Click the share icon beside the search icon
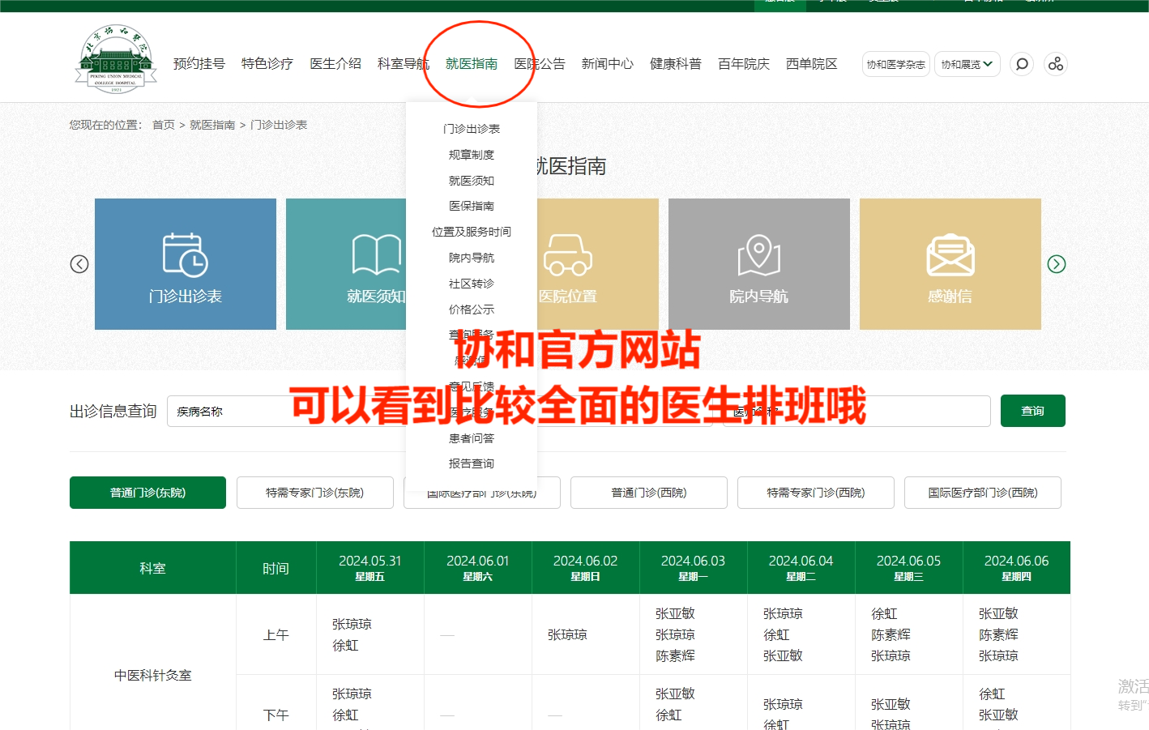Screen dimensions: 1149x730 click(x=1055, y=63)
